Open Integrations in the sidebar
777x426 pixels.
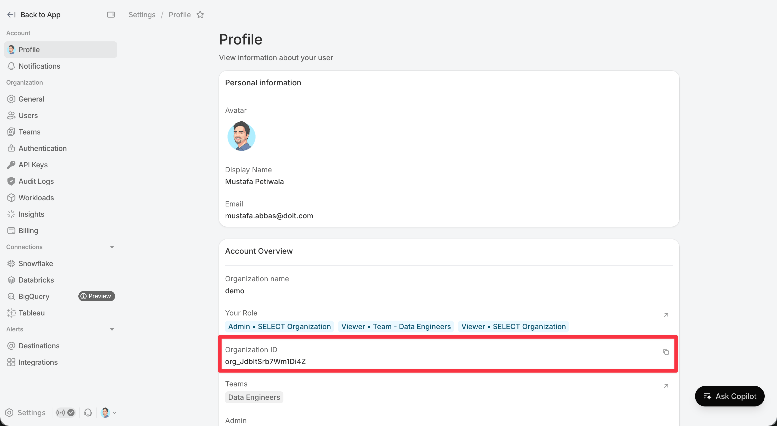(61, 362)
